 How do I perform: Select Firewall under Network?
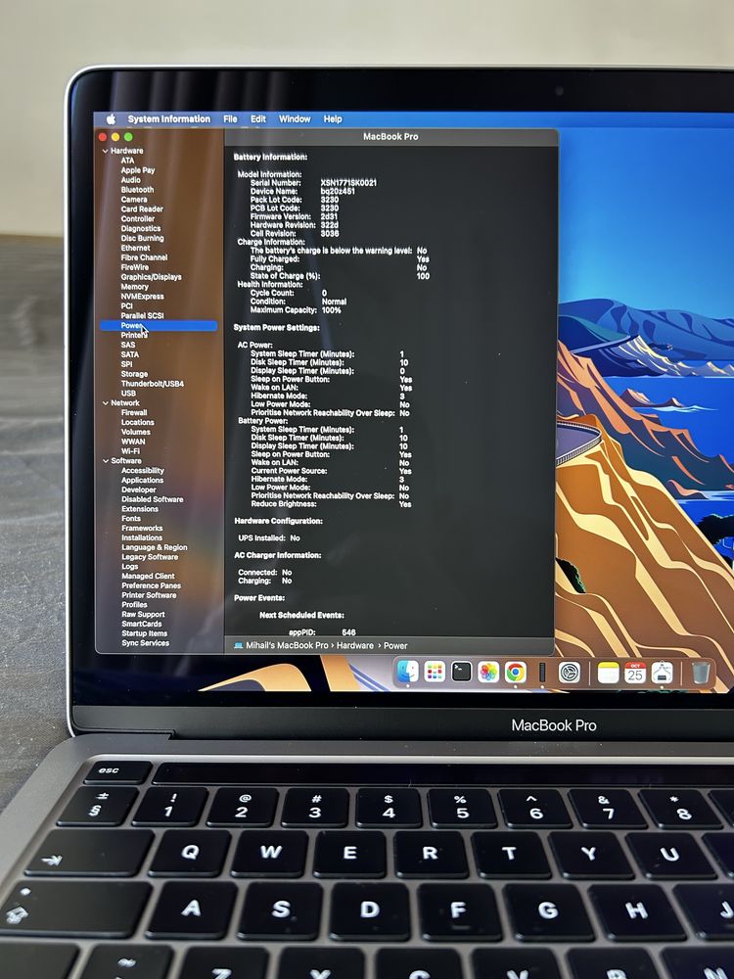tap(134, 413)
